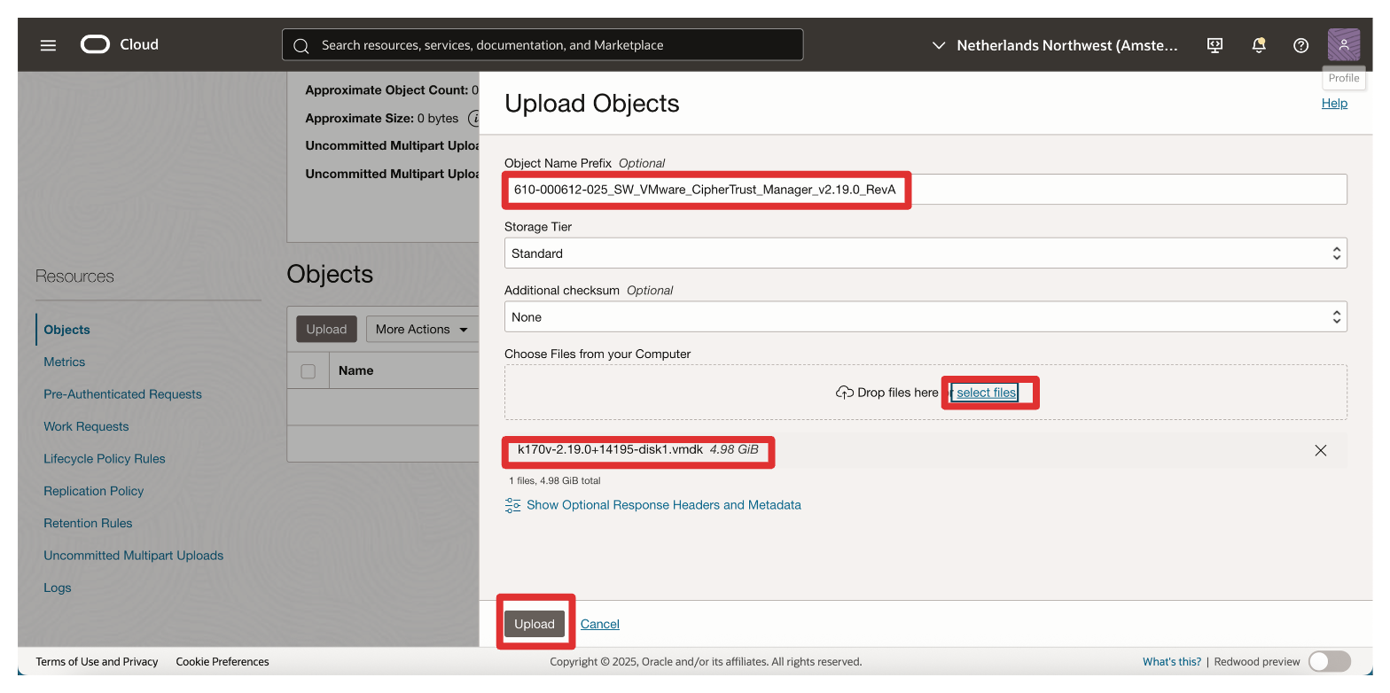Click the Oracle Cloud logo
The width and height of the screenshot is (1390, 693).
click(x=120, y=44)
